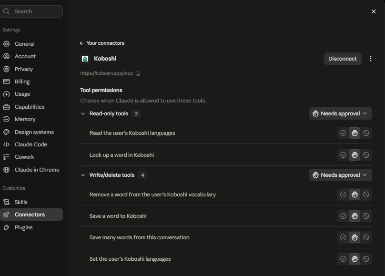Always allow Look up a word in Koboshi
This screenshot has height=276, width=385.
(343, 155)
